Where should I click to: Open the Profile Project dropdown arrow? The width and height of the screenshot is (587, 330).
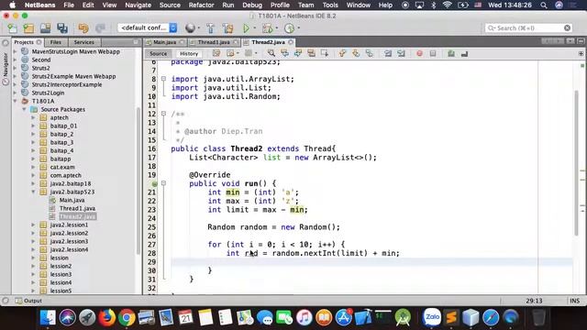(x=299, y=28)
